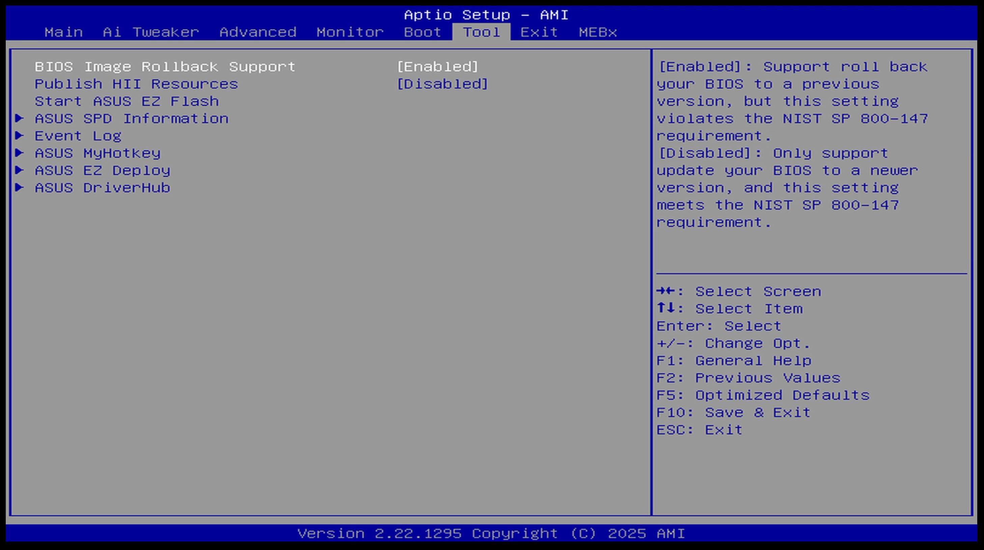The image size is (984, 550).
Task: Open the Ai Tweaker tab
Action: point(151,32)
